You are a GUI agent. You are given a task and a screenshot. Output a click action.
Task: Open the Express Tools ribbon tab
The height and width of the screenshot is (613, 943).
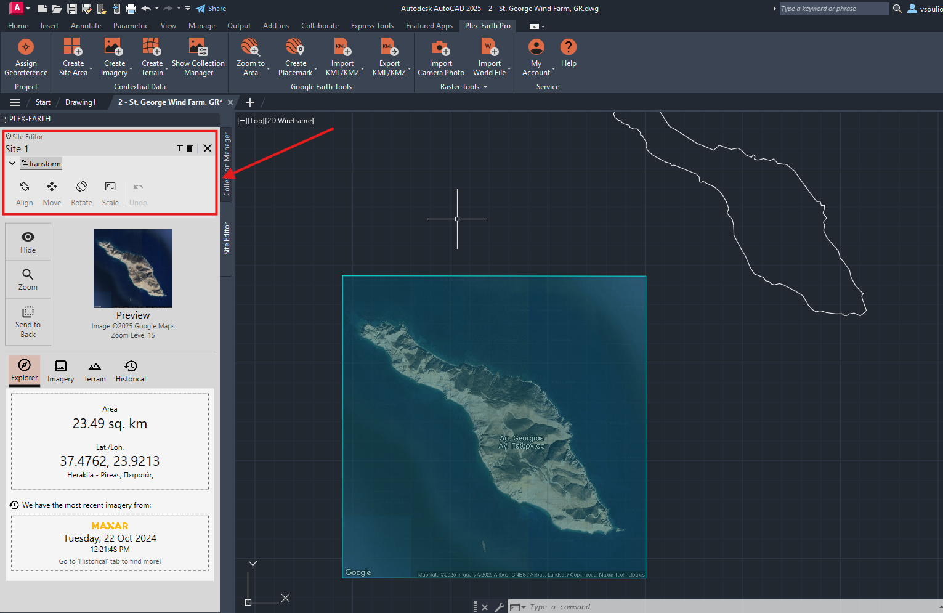pos(372,26)
